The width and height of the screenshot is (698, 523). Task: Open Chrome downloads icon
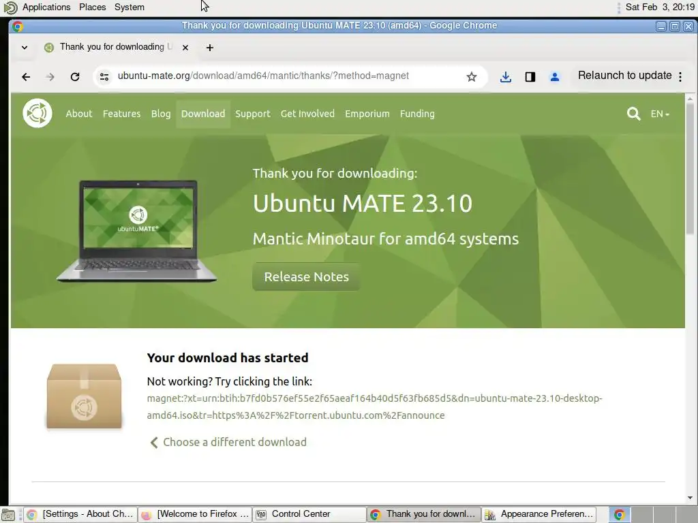click(x=505, y=76)
